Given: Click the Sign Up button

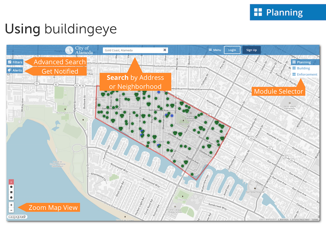Looking at the screenshot, I should 251,50.
